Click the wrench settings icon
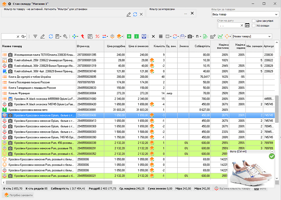This screenshot has width=281, height=200. pos(65,36)
